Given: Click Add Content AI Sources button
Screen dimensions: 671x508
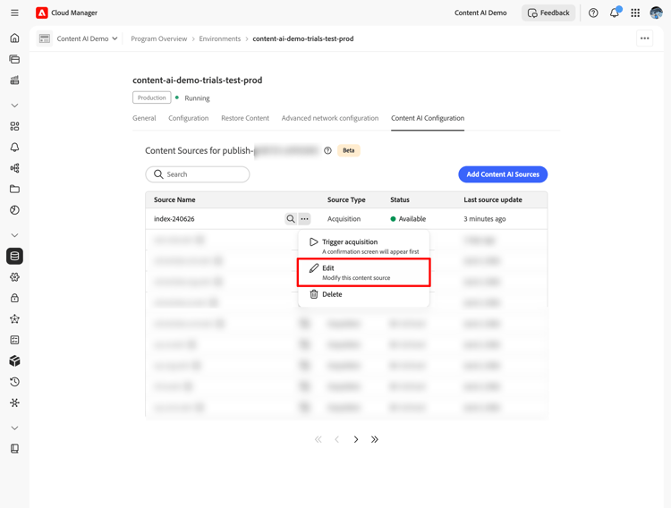Looking at the screenshot, I should (x=503, y=174).
